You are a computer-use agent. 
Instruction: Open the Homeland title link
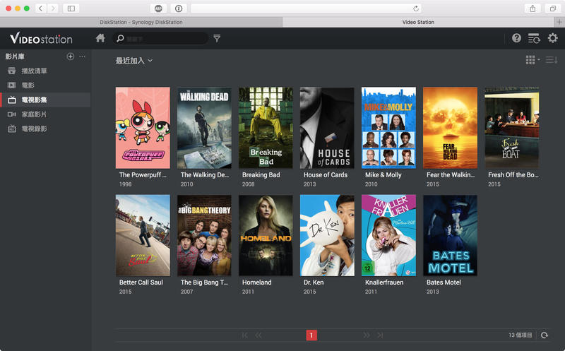(256, 282)
